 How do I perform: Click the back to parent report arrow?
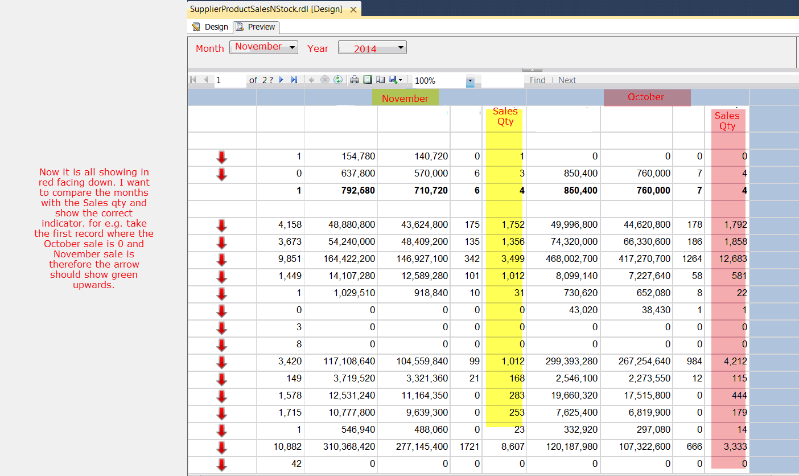[311, 80]
